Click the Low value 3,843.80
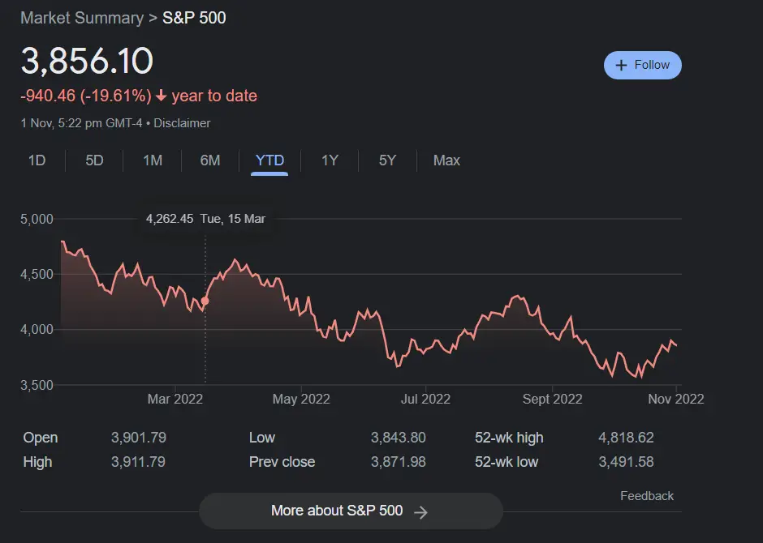 pyautogui.click(x=398, y=438)
